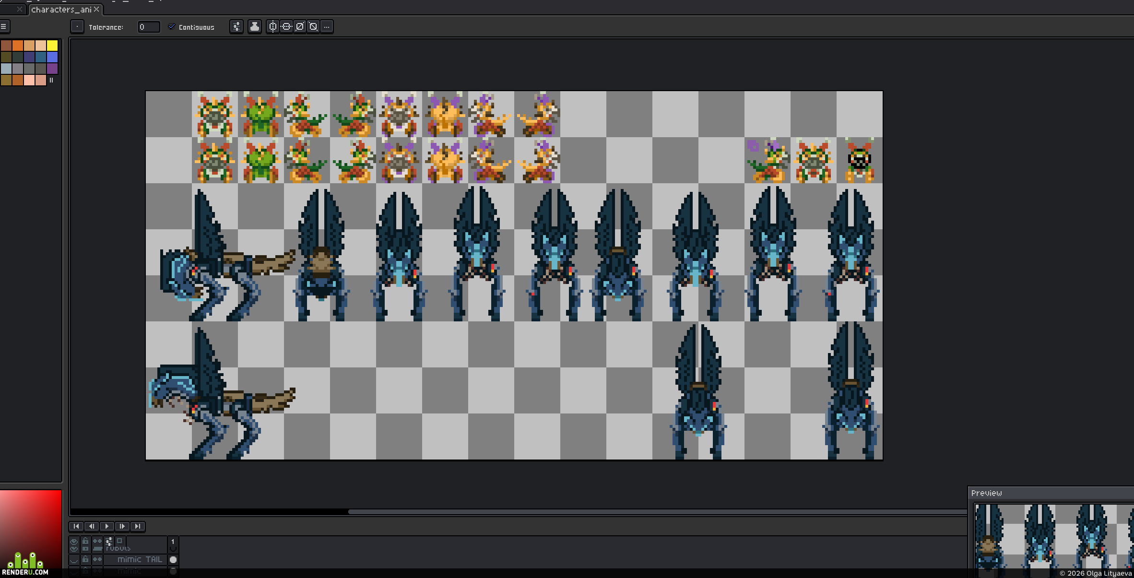Open the palette options hamburger menu
The image size is (1134, 578).
4,26
